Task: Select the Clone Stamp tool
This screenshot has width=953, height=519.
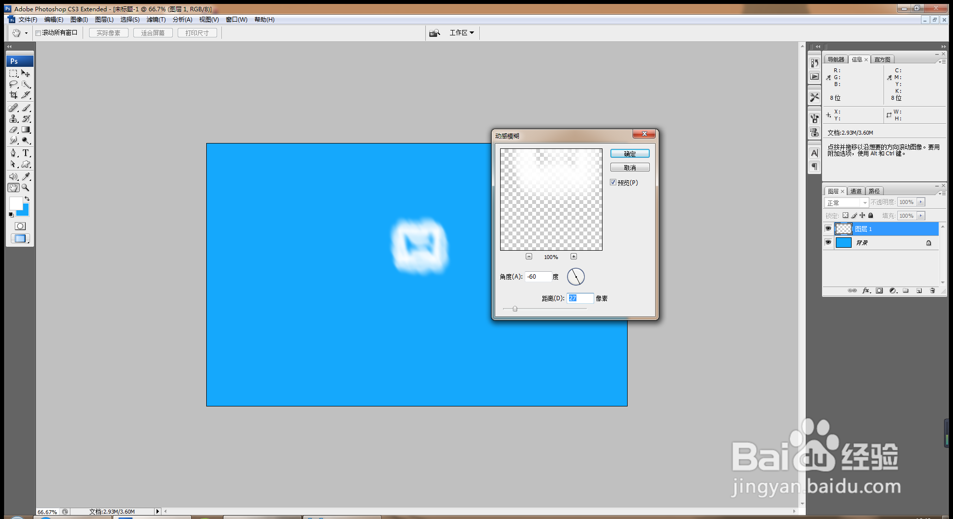Action: 13,118
